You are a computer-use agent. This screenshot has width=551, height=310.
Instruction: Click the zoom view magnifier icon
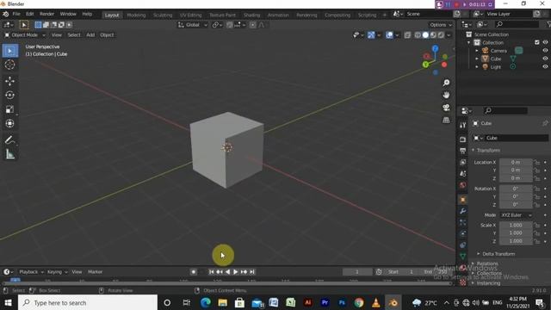point(446,83)
